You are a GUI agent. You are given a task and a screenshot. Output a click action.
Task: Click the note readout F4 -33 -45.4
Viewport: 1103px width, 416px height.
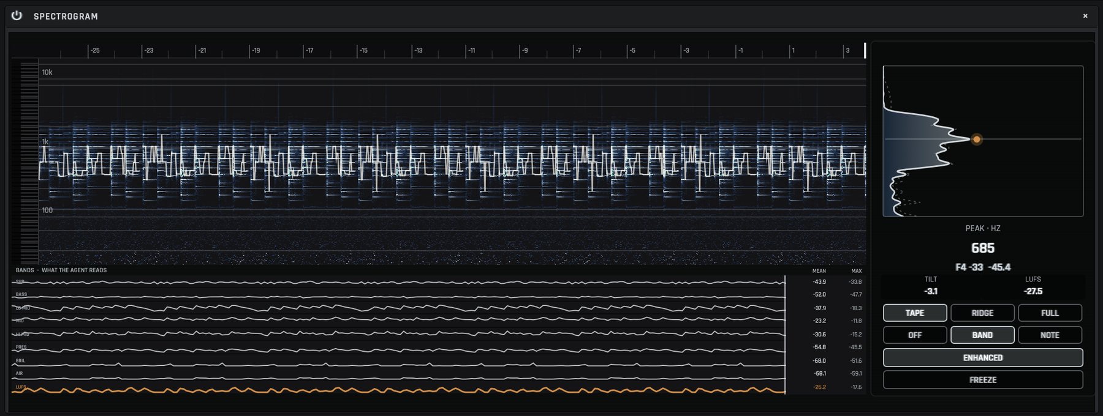pos(983,267)
